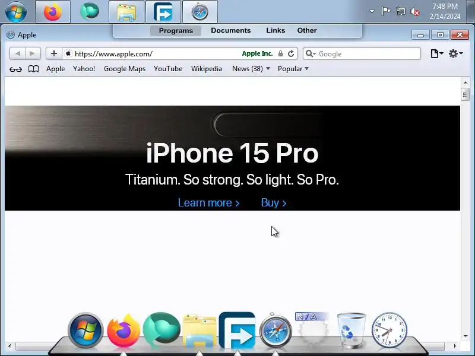
Task: Click the URL address field
Action: (x=156, y=53)
